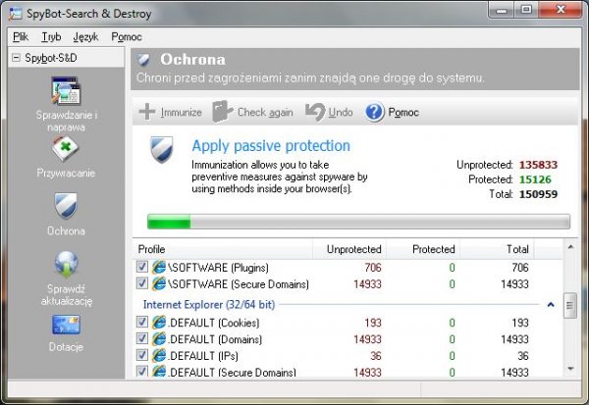Screen dimensions: 589x405
Task: Click IE icon of .DEFAULT (Secure Domains)
Action: pos(159,372)
